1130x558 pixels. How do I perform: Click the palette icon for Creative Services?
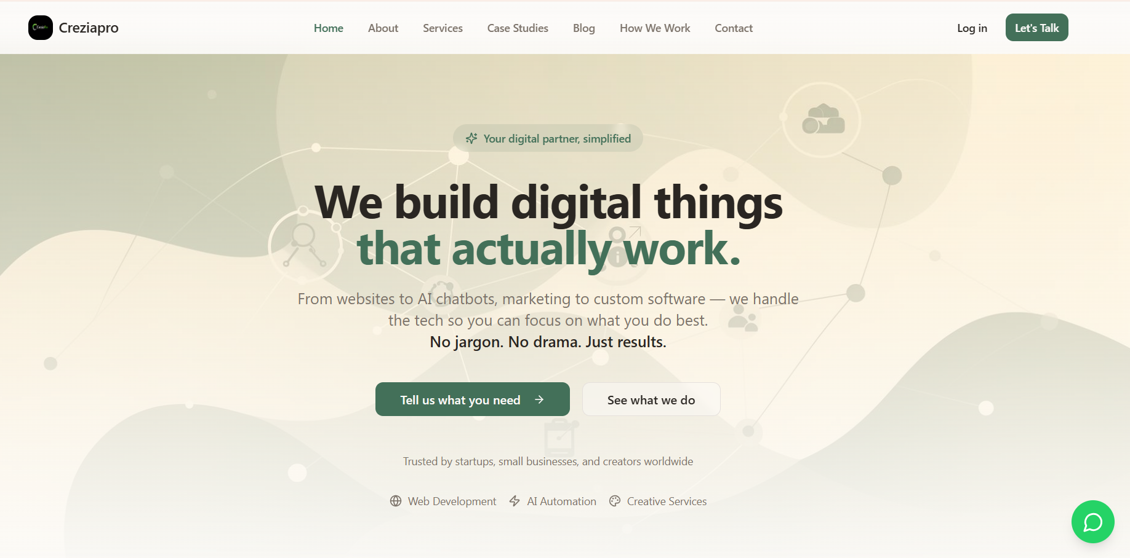tap(615, 501)
